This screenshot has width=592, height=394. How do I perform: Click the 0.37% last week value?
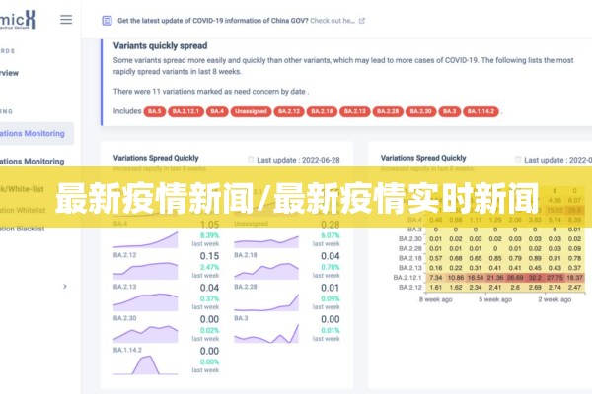point(209,299)
